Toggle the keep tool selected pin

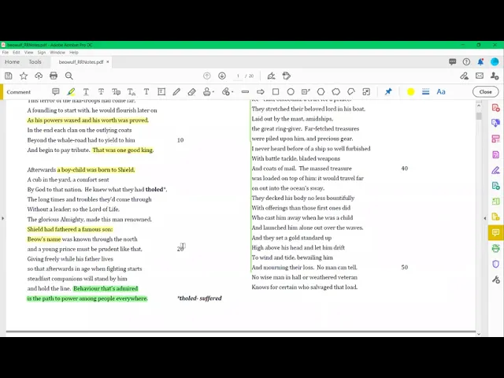[388, 92]
